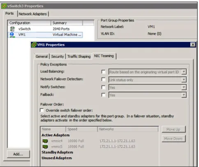Screen dimensions: 199x167
Task: Click vmnic4 network range 172.21.1.1-172.21.1.63
Action: coord(117,141)
